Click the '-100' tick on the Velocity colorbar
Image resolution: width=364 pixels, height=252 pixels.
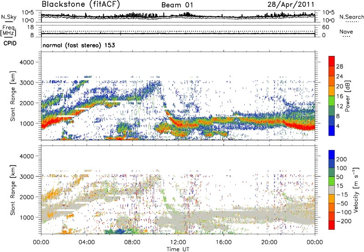tap(344, 212)
